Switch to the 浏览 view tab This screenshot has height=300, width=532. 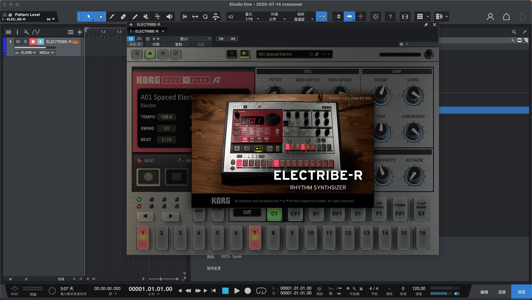point(521,292)
